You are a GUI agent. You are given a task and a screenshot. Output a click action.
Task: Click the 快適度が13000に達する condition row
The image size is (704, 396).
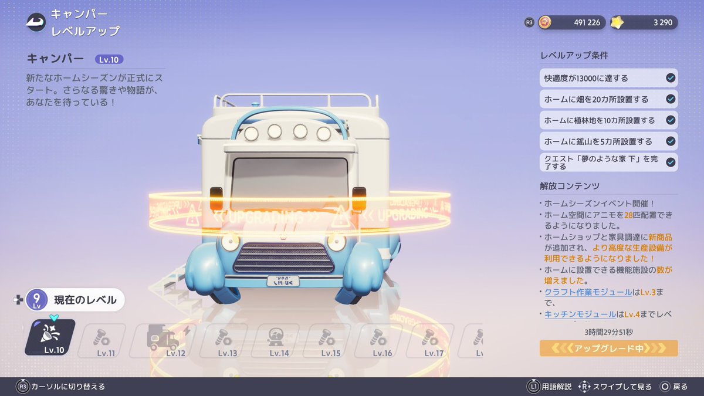(608, 78)
